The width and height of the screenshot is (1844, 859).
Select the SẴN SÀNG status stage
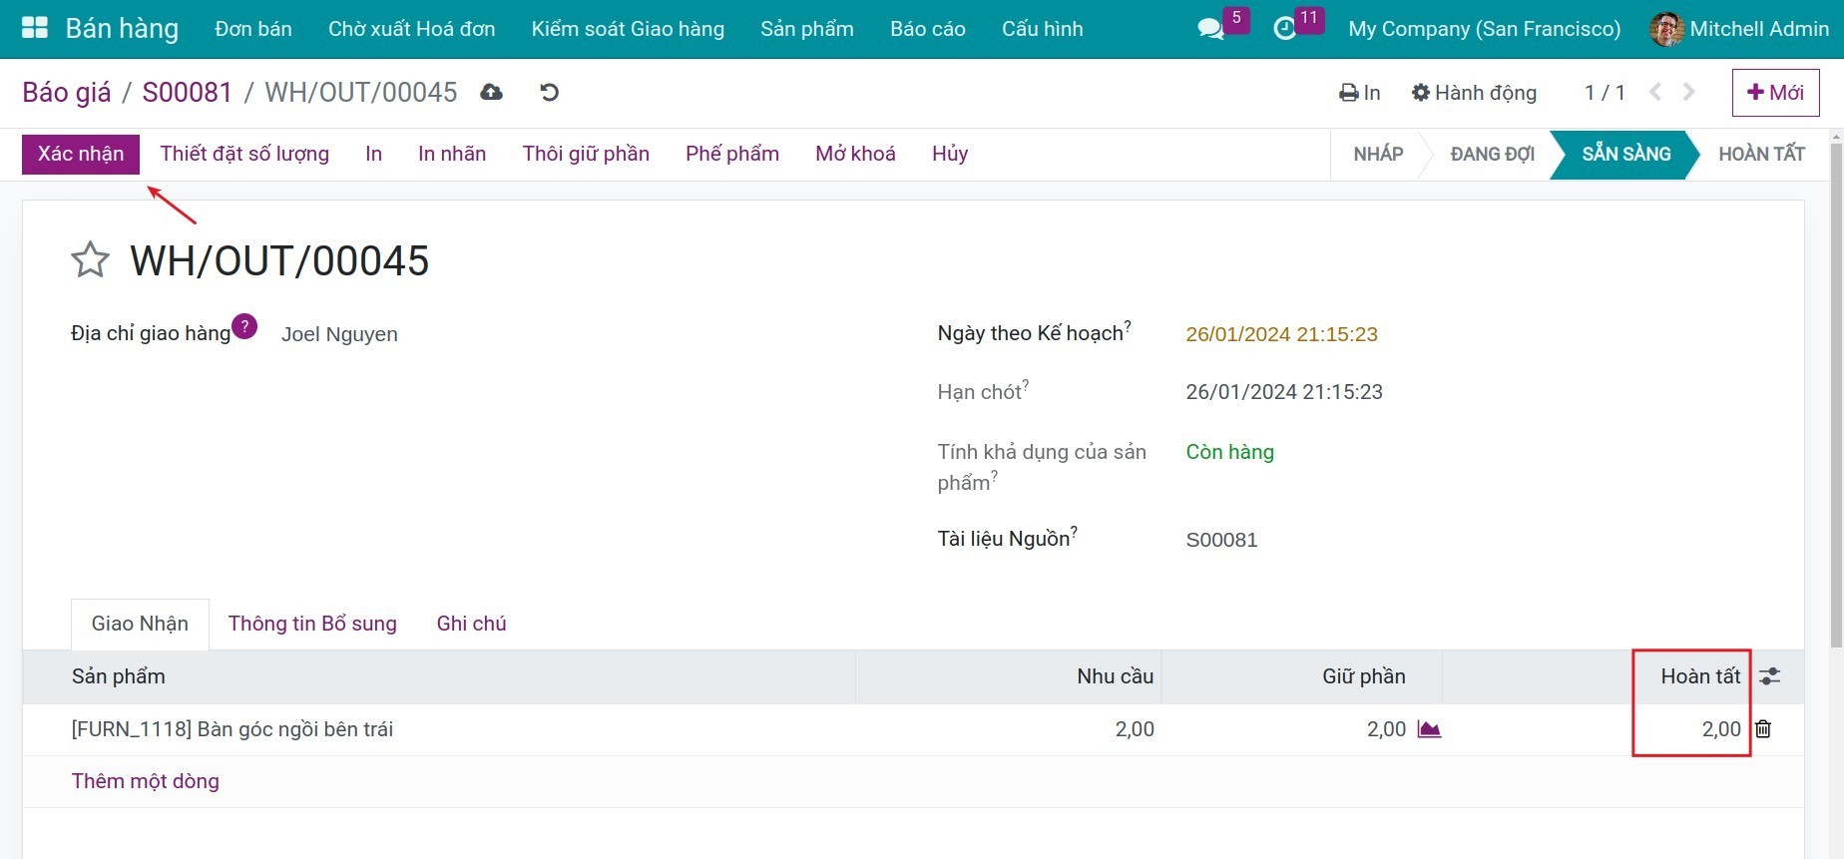point(1625,154)
